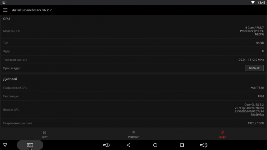This screenshot has height=150, width=267.
Task: Click the Wi-Fi status icon
Action: point(253,2)
